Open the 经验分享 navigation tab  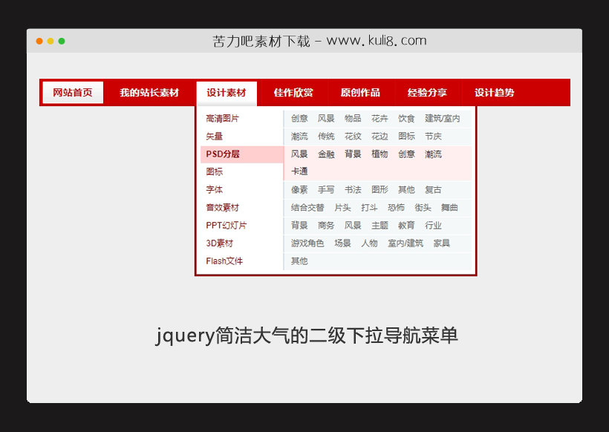pyautogui.click(x=426, y=93)
